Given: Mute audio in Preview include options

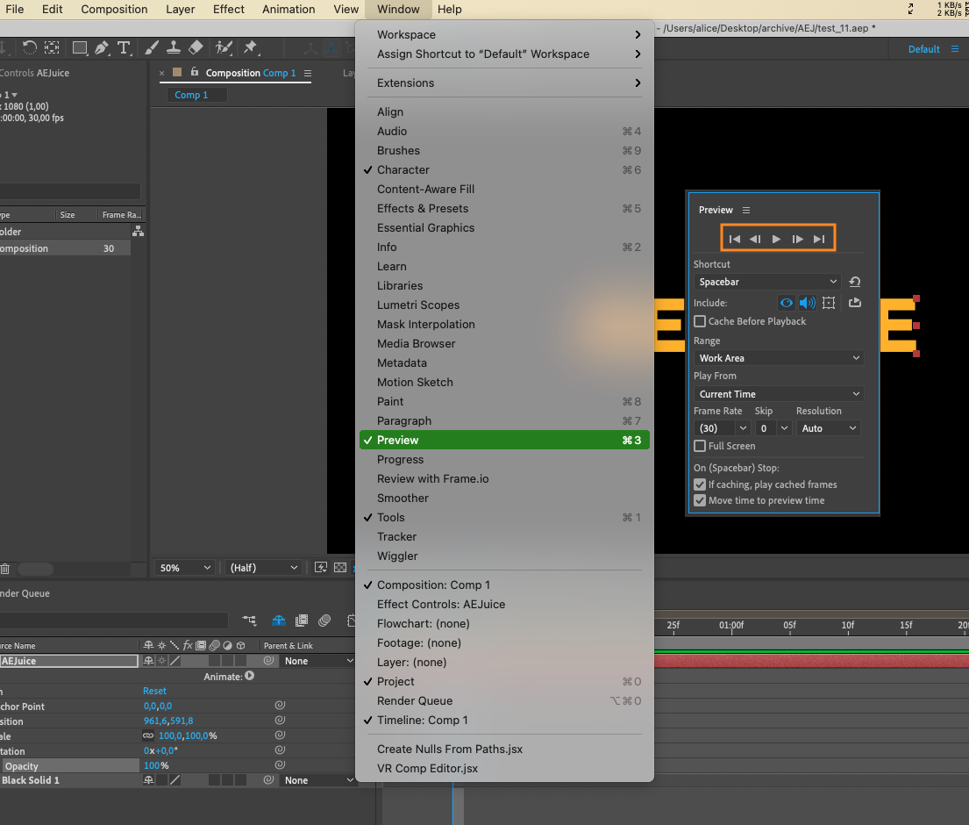Looking at the screenshot, I should 807,303.
